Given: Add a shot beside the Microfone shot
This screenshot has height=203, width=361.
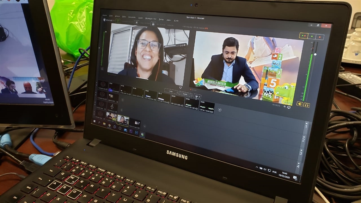Looking at the screenshot, I should tap(122, 110).
